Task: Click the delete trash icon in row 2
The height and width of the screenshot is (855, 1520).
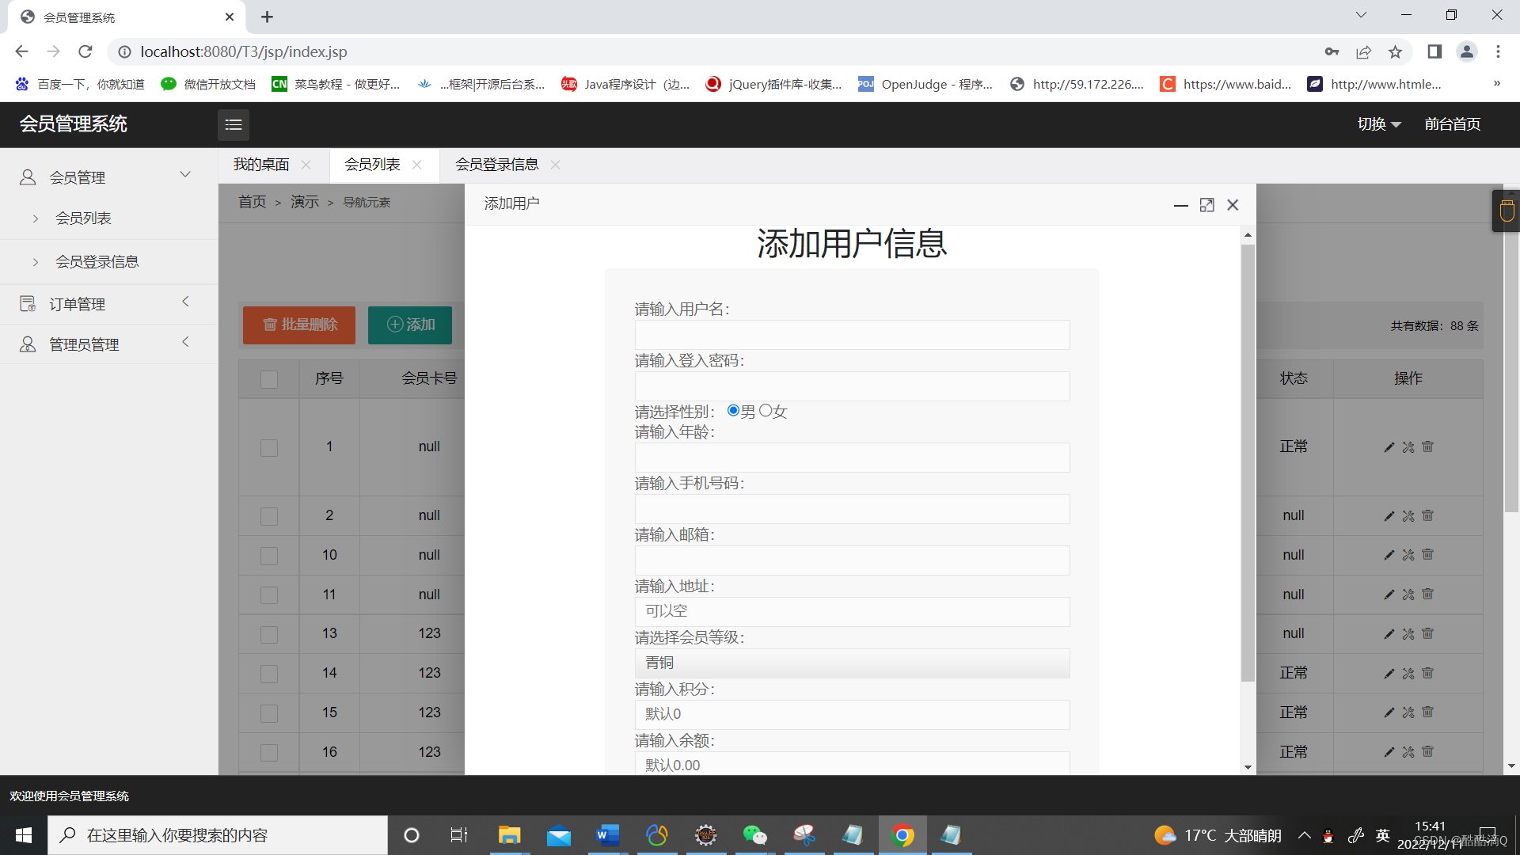Action: (1427, 515)
